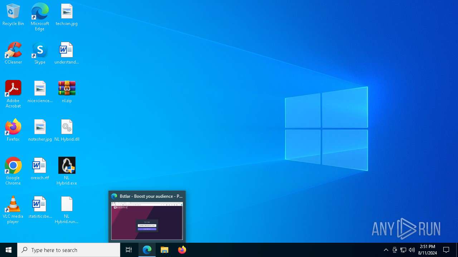Open the Bstlar Edge window preview thumbnail
Screen dimensions: 458x257
147,221
